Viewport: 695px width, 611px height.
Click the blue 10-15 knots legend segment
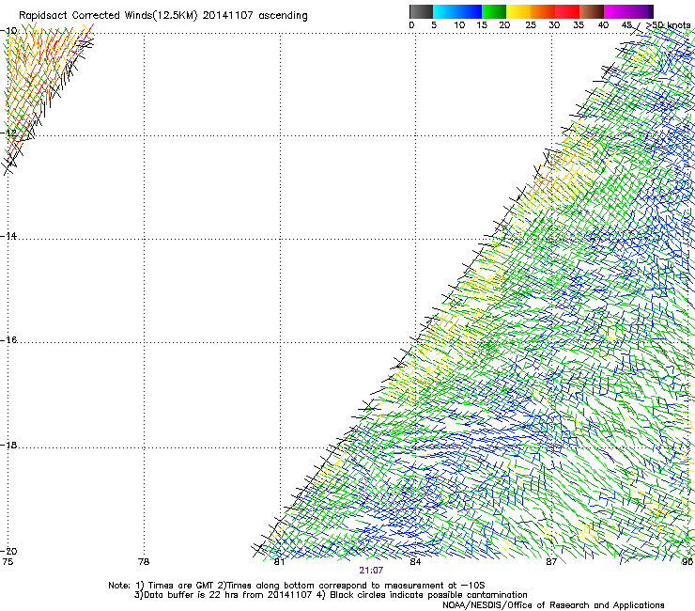(x=470, y=11)
